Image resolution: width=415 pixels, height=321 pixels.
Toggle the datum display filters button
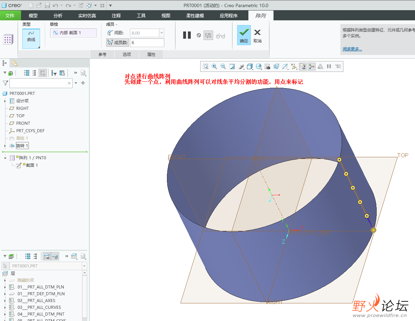[x=294, y=66]
